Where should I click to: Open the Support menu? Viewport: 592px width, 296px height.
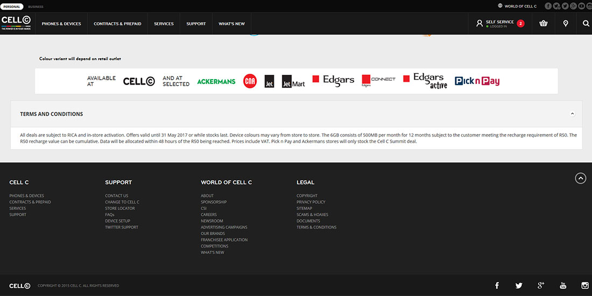(x=196, y=24)
